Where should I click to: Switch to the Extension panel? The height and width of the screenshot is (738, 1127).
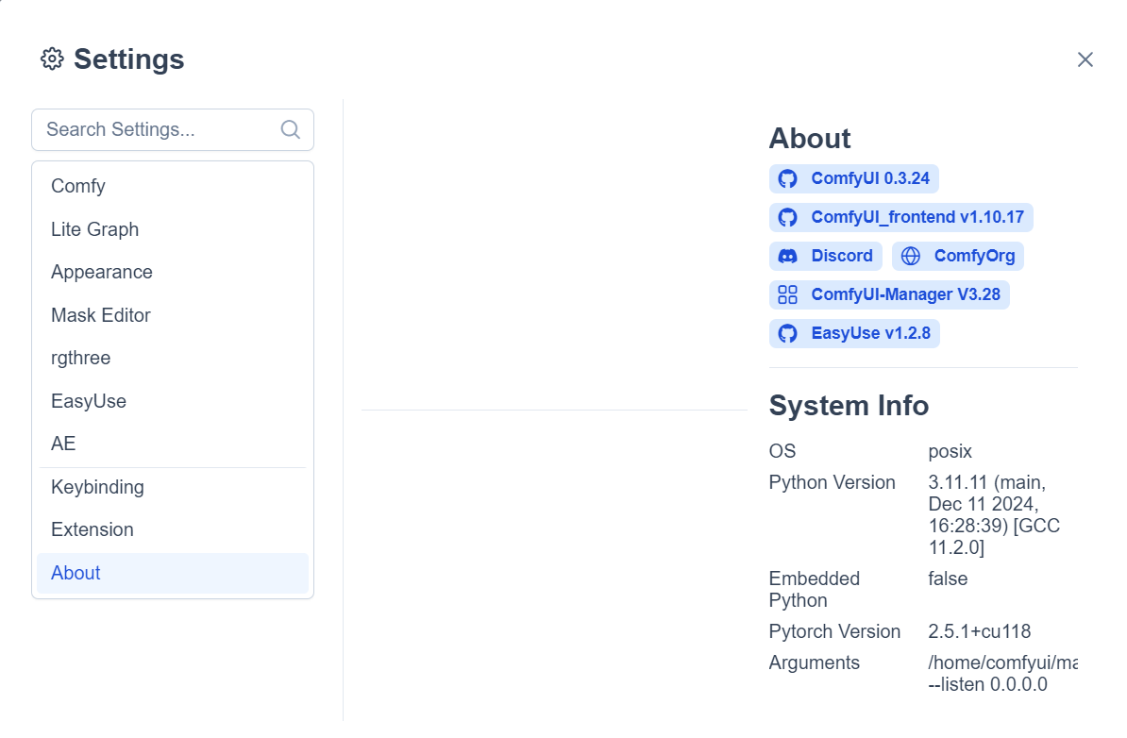click(x=93, y=529)
